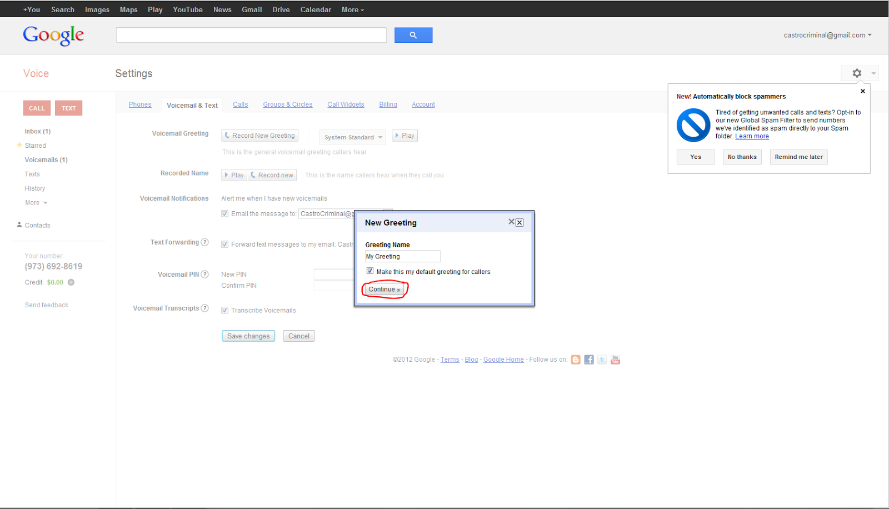Viewport: 889px width, 509px height.
Task: Click the Blogger follow icon
Action: [576, 360]
